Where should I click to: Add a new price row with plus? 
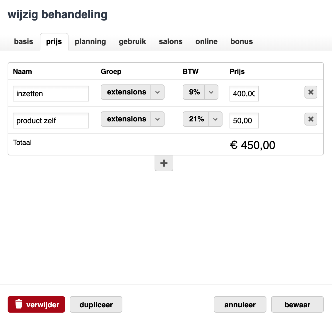pos(164,163)
